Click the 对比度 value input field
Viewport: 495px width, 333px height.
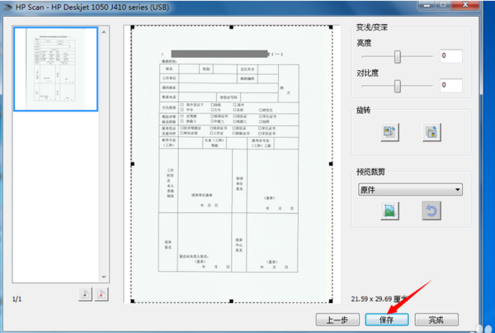[450, 85]
